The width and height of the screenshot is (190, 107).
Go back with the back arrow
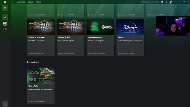(12, 2)
